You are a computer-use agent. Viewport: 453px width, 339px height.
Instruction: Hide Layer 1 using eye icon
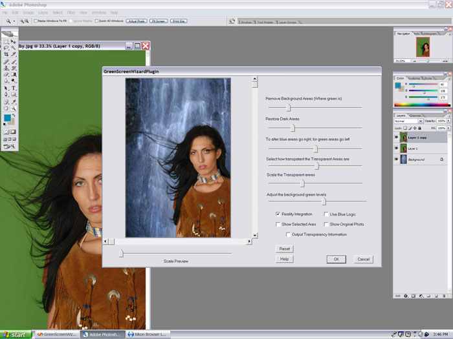pyautogui.click(x=396, y=148)
